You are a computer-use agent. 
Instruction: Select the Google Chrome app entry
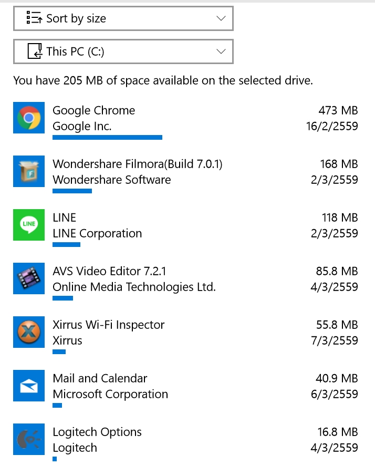(185, 120)
